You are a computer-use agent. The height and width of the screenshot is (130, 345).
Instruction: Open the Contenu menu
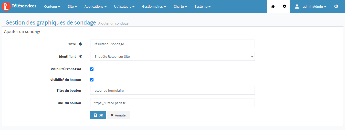52,7
